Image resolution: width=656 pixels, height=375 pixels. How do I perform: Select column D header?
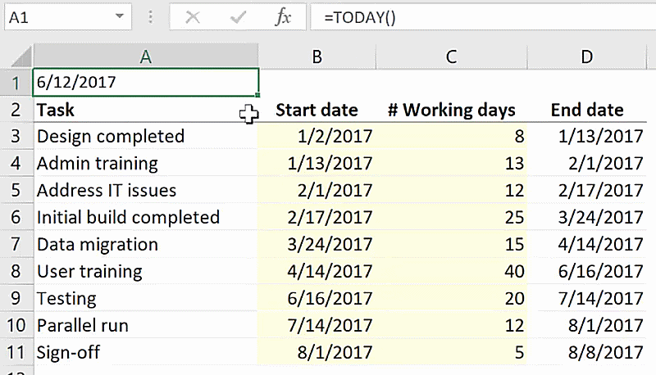(x=587, y=56)
